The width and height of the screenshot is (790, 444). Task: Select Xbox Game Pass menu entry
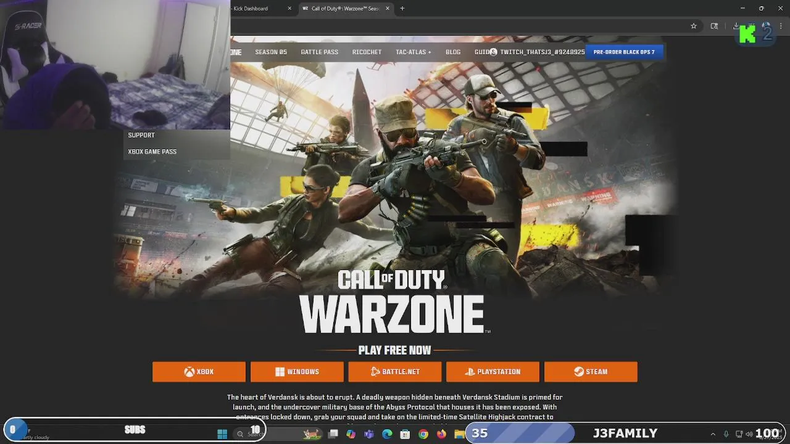(x=152, y=152)
